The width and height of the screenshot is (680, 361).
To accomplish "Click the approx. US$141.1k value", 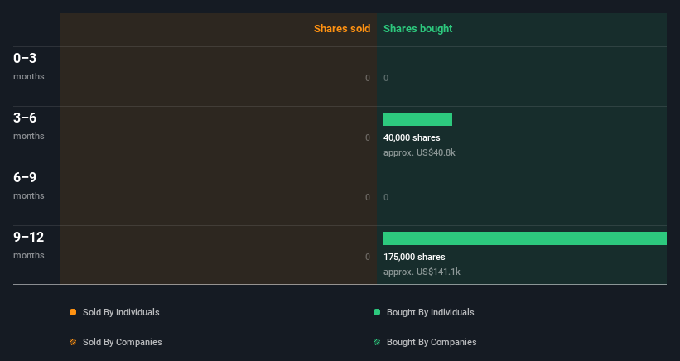I will tap(422, 272).
